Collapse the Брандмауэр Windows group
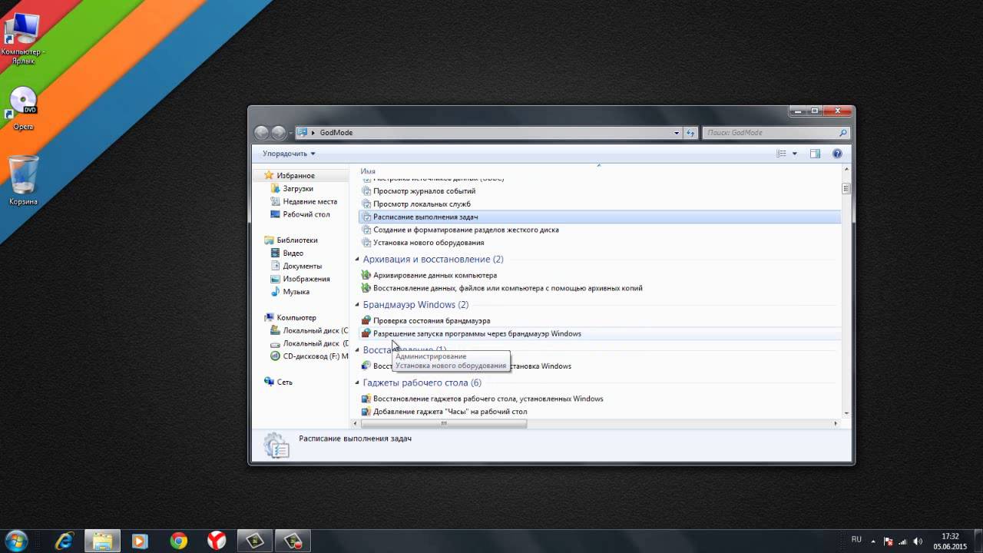 coord(358,305)
